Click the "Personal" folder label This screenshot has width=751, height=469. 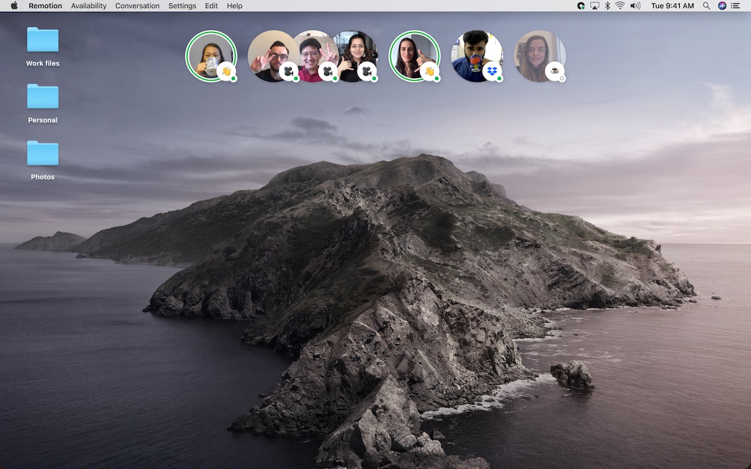tap(43, 120)
